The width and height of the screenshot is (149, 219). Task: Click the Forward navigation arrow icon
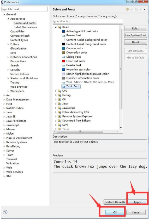[x=136, y=9]
